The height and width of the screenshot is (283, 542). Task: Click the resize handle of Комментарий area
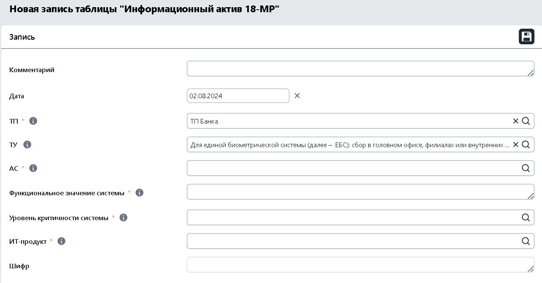(531, 73)
